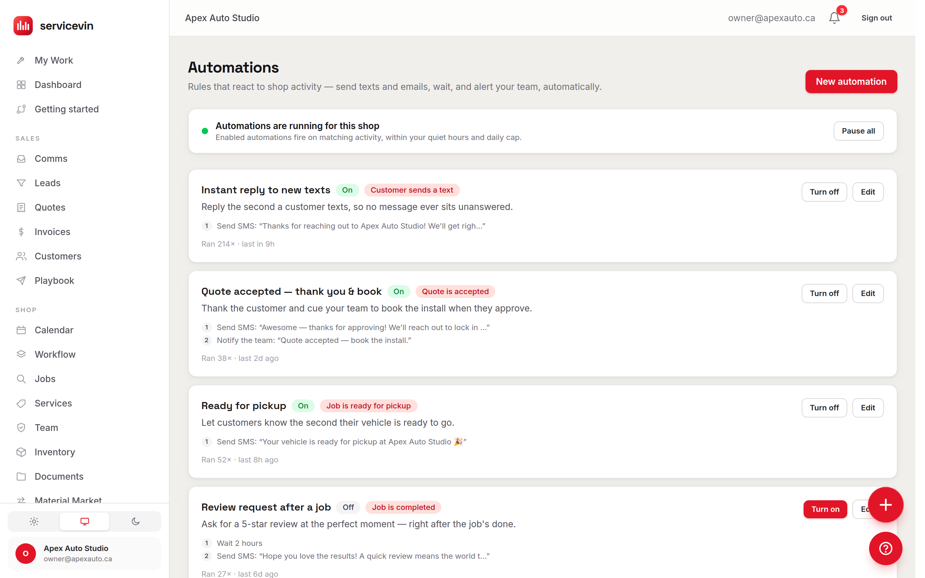Open Comms inbox icon
The height and width of the screenshot is (578, 925).
(x=21, y=159)
